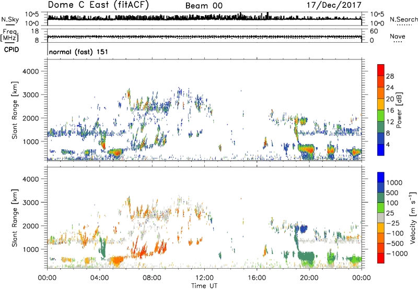Select the "-500" velocity colorbar label
Viewport: 418px width, 289px height.
point(395,244)
